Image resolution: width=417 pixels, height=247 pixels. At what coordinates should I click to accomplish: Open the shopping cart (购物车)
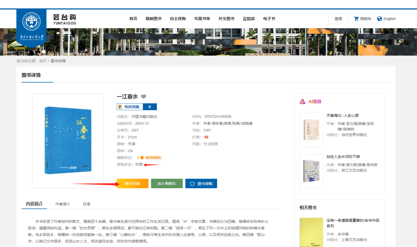click(x=362, y=19)
